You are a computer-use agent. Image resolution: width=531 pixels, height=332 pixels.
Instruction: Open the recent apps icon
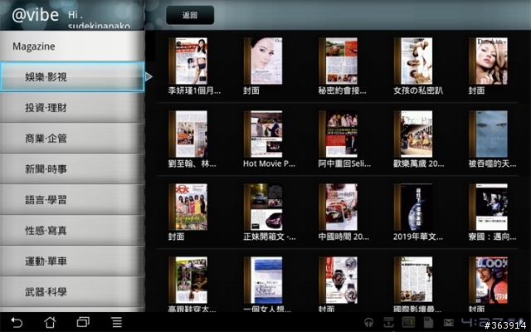pos(83,322)
